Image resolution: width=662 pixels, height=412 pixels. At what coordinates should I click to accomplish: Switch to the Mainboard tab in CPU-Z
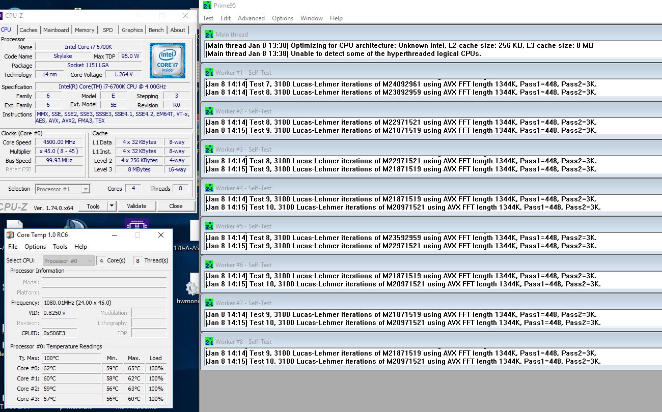click(56, 30)
